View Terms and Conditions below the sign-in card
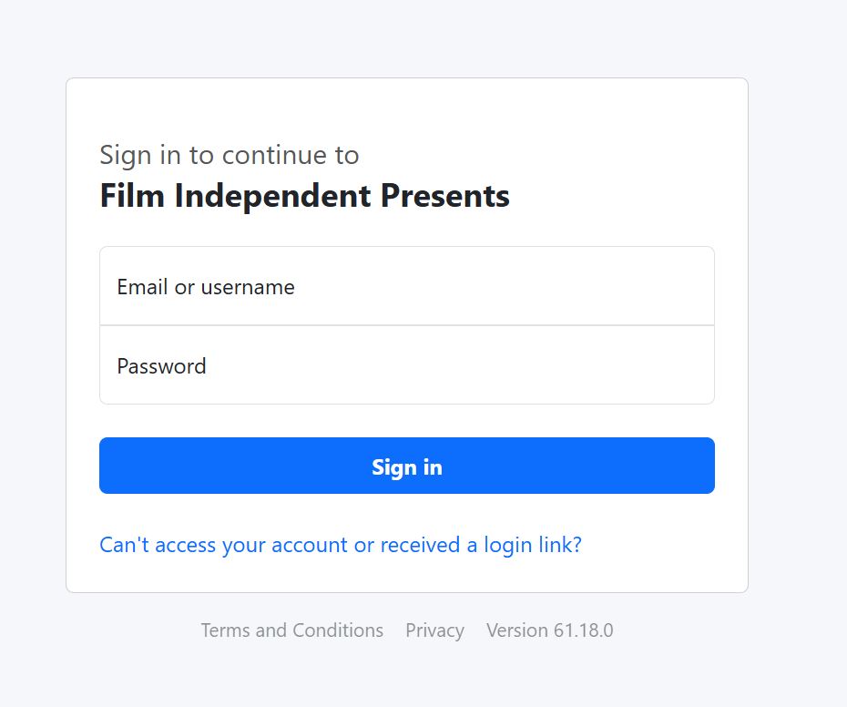The height and width of the screenshot is (707, 847). (291, 630)
